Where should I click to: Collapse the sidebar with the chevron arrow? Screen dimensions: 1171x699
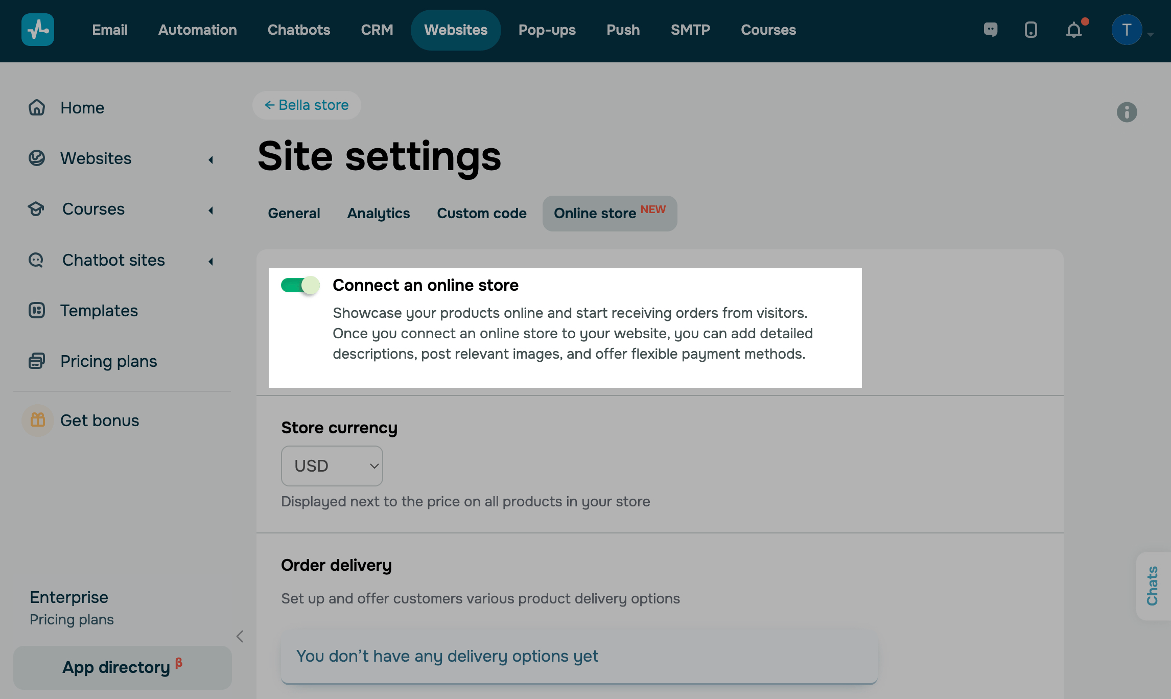240,636
